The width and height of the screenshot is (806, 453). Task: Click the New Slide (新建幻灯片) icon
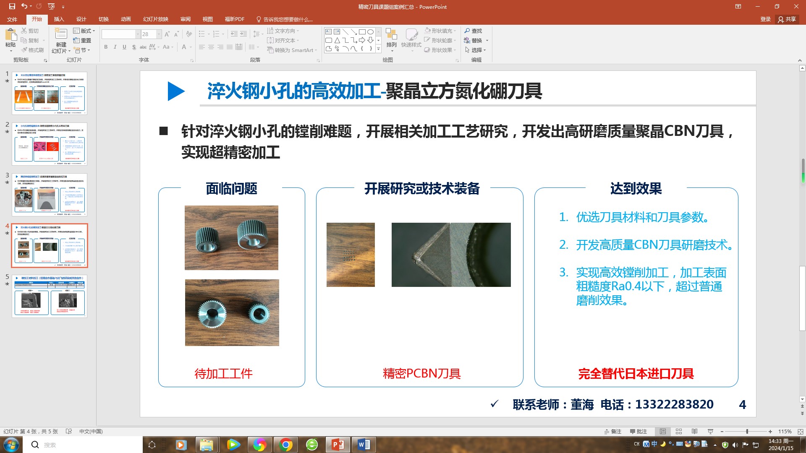(61, 34)
